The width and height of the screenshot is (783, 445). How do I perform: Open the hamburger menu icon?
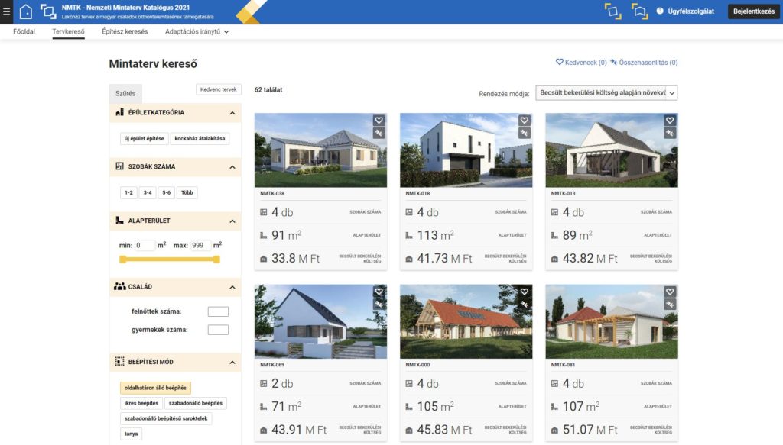(7, 11)
